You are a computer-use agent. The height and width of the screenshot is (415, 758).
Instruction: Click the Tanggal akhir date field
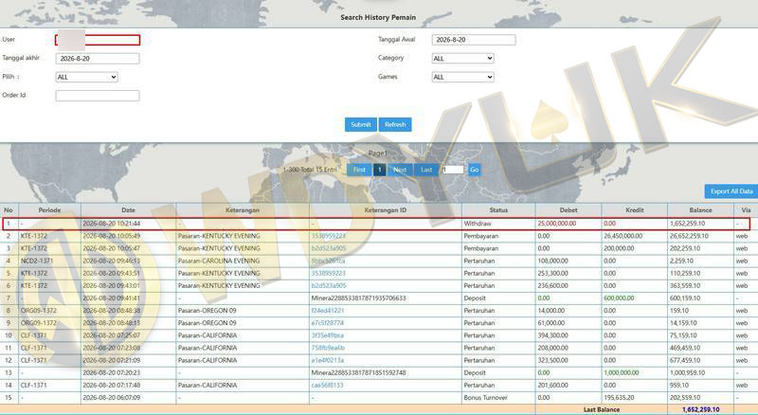point(98,59)
